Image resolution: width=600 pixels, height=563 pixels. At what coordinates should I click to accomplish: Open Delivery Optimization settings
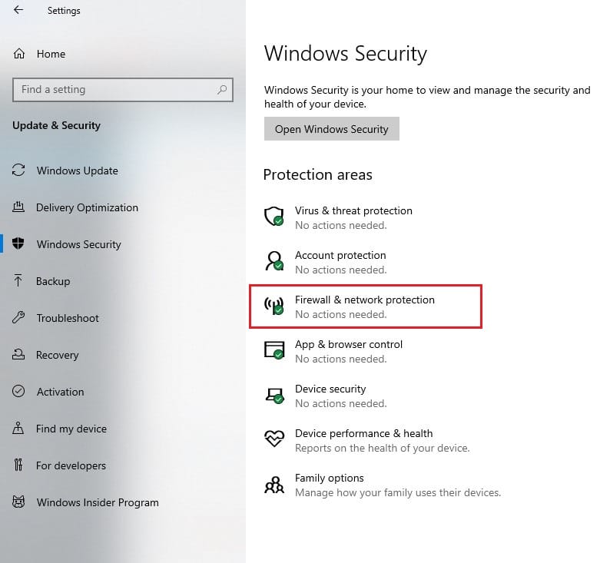click(122, 207)
